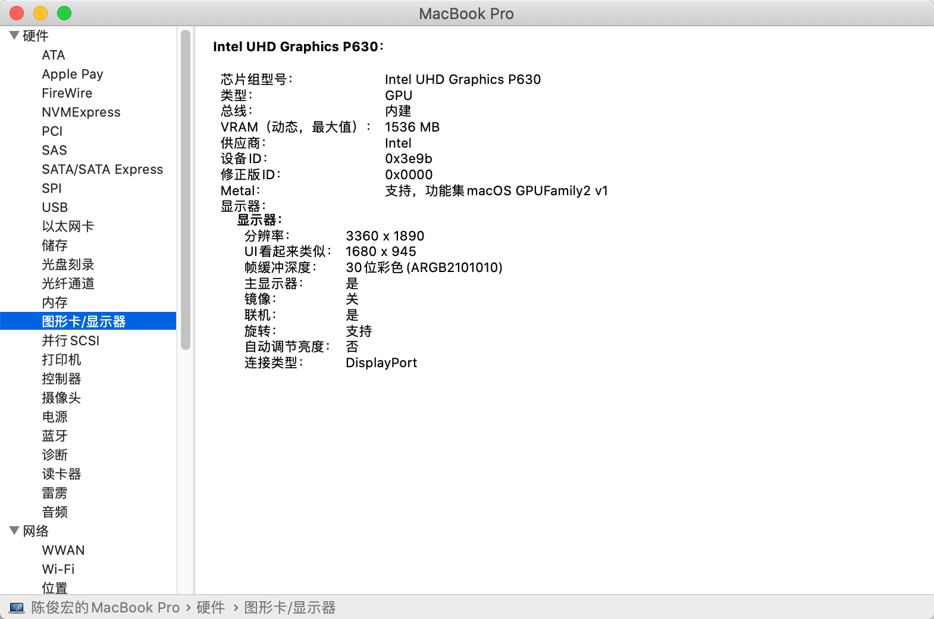Screen dimensions: 934x619
Task: Open the 储存 entry
Action: point(55,246)
